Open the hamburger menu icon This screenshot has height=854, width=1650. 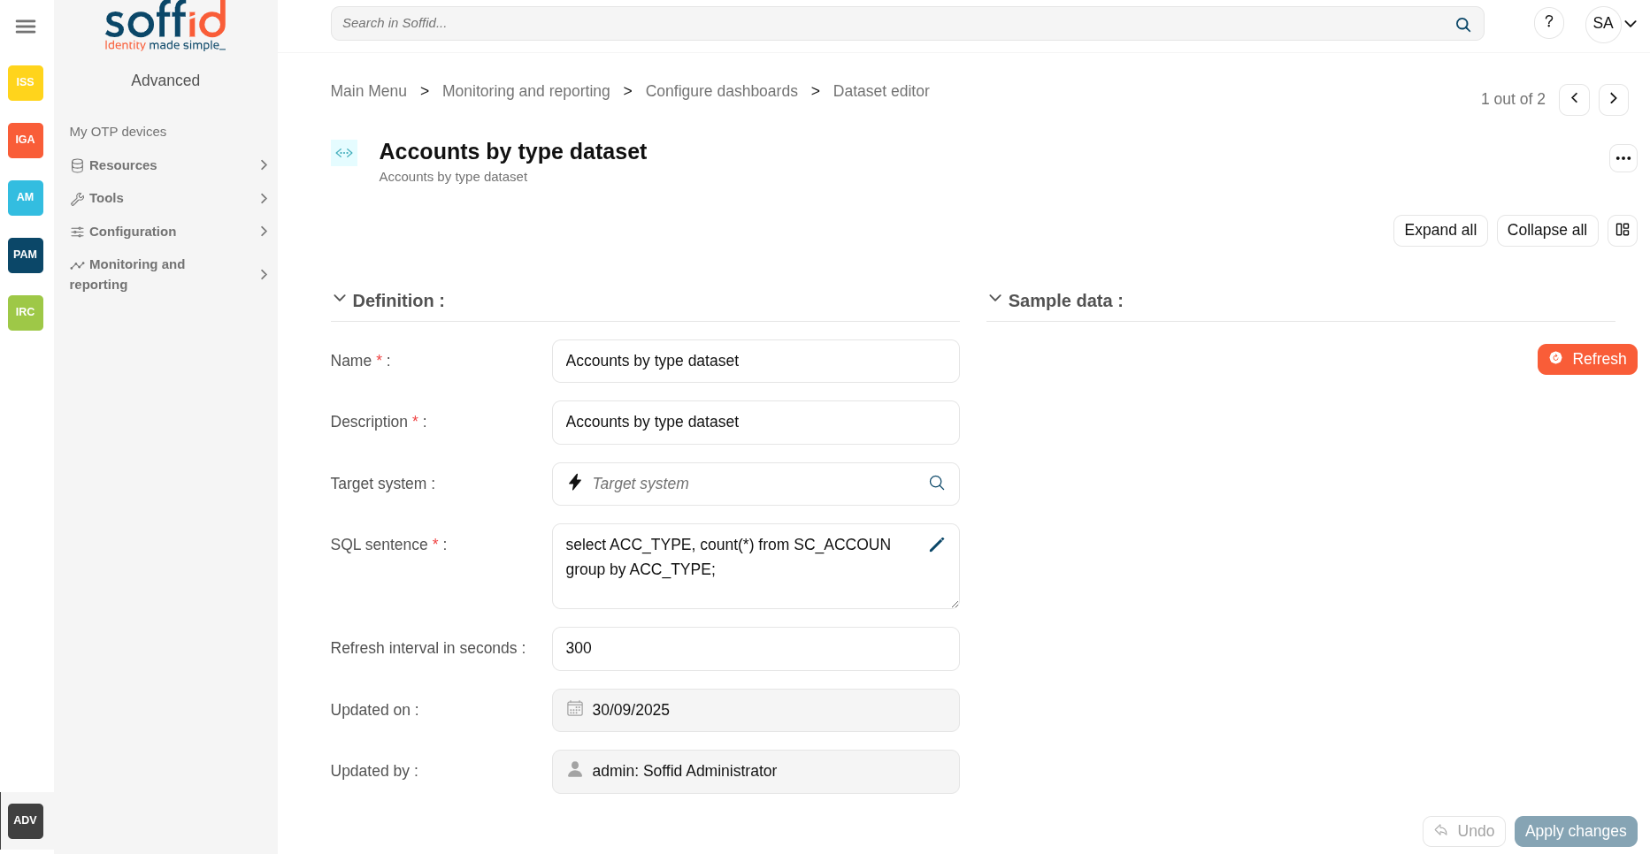click(26, 27)
